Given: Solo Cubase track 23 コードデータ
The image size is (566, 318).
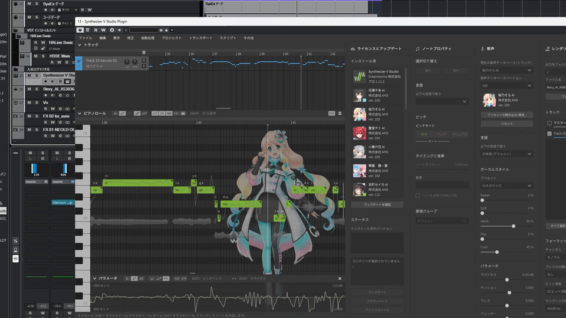Looking at the screenshot, I should (x=37, y=17).
